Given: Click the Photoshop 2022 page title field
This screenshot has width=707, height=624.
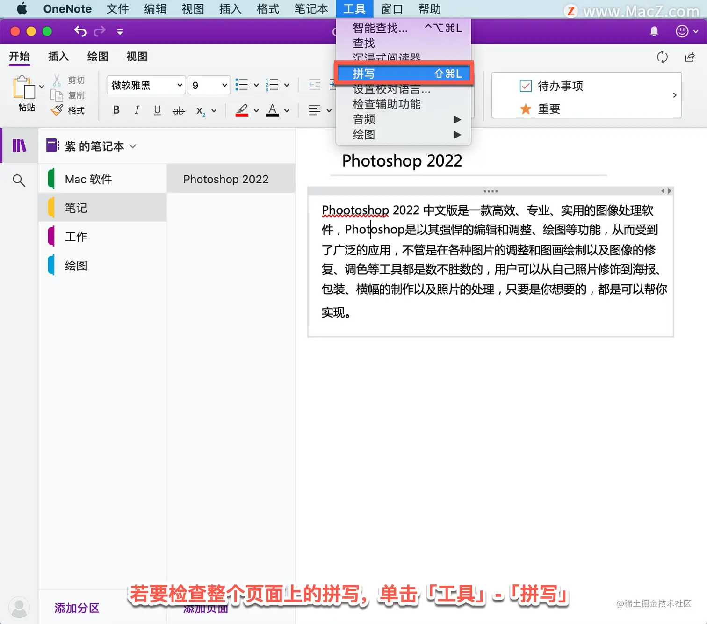Looking at the screenshot, I should (x=402, y=161).
